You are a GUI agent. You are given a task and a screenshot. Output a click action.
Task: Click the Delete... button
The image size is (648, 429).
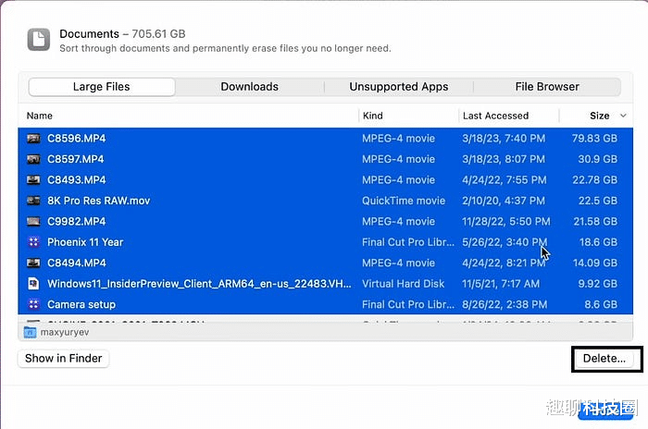[604, 359]
